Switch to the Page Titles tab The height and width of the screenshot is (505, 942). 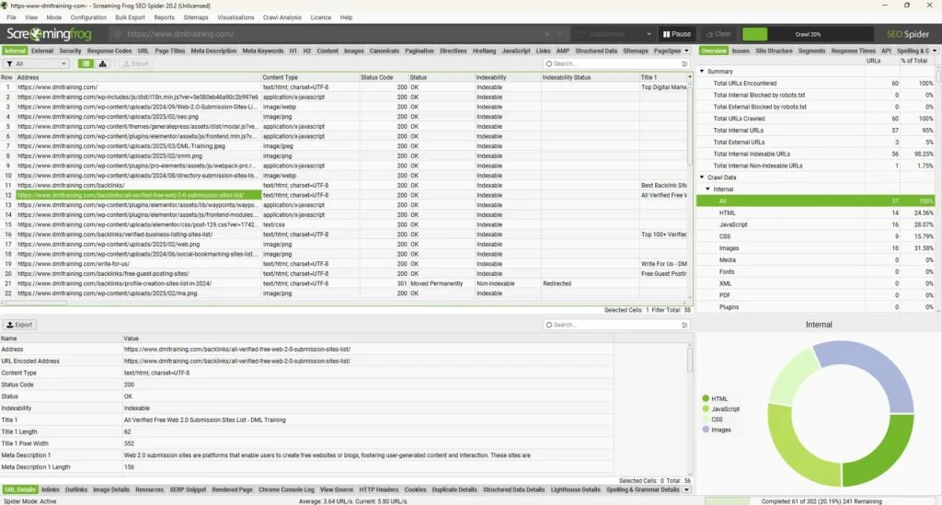coord(170,51)
